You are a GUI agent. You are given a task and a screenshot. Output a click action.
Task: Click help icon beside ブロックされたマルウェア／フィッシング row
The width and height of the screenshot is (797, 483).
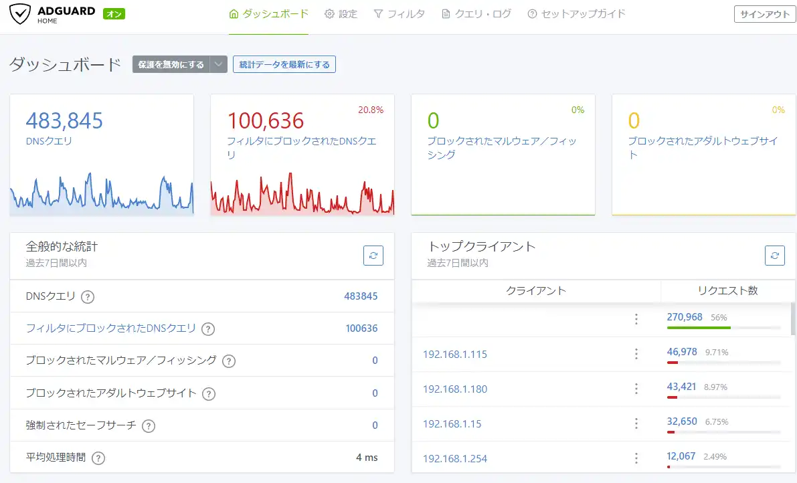coord(229,361)
